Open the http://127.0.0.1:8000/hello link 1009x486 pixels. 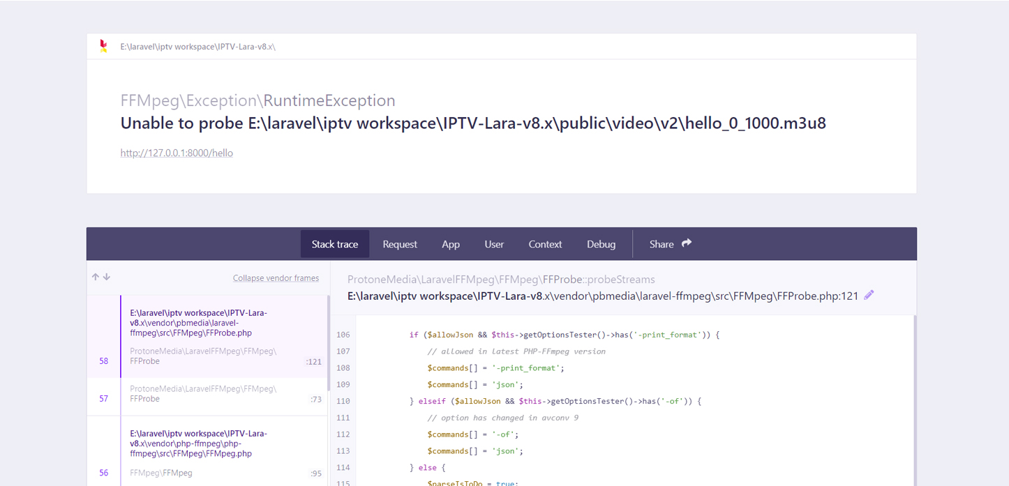[177, 153]
